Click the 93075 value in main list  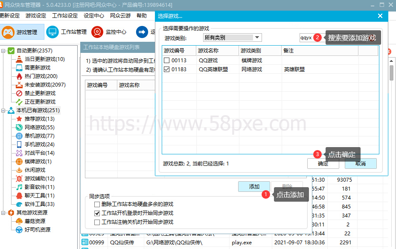(344, 180)
